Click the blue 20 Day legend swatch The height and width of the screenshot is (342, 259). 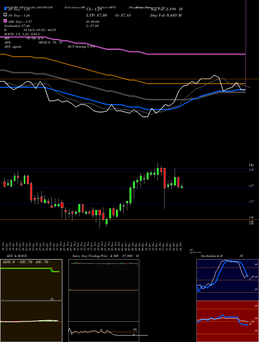6,9
